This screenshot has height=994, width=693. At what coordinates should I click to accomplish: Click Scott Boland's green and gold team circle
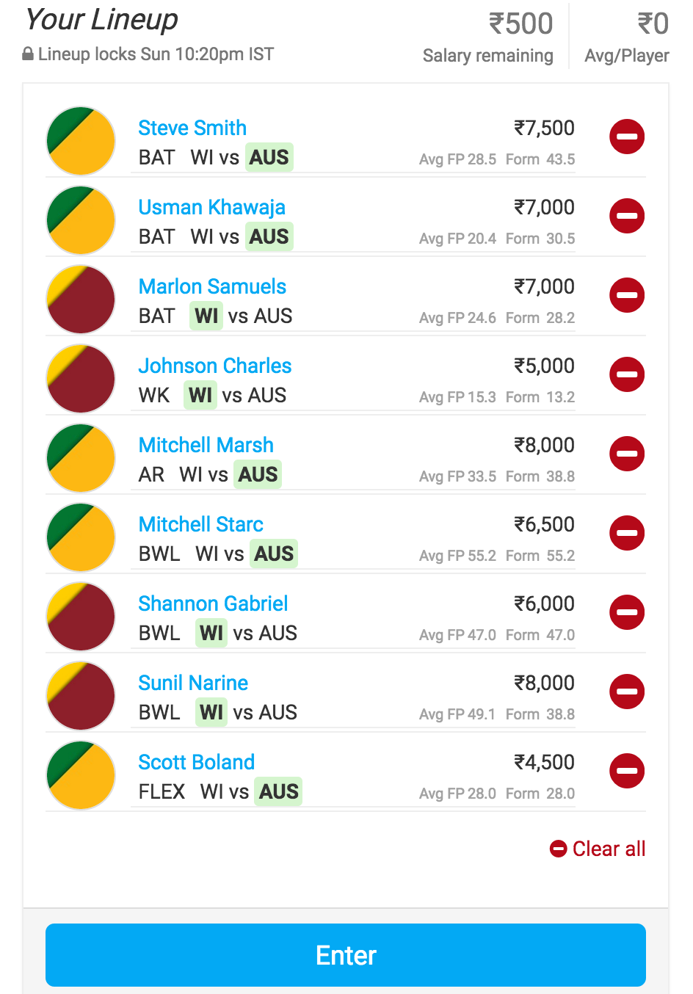[x=81, y=775]
